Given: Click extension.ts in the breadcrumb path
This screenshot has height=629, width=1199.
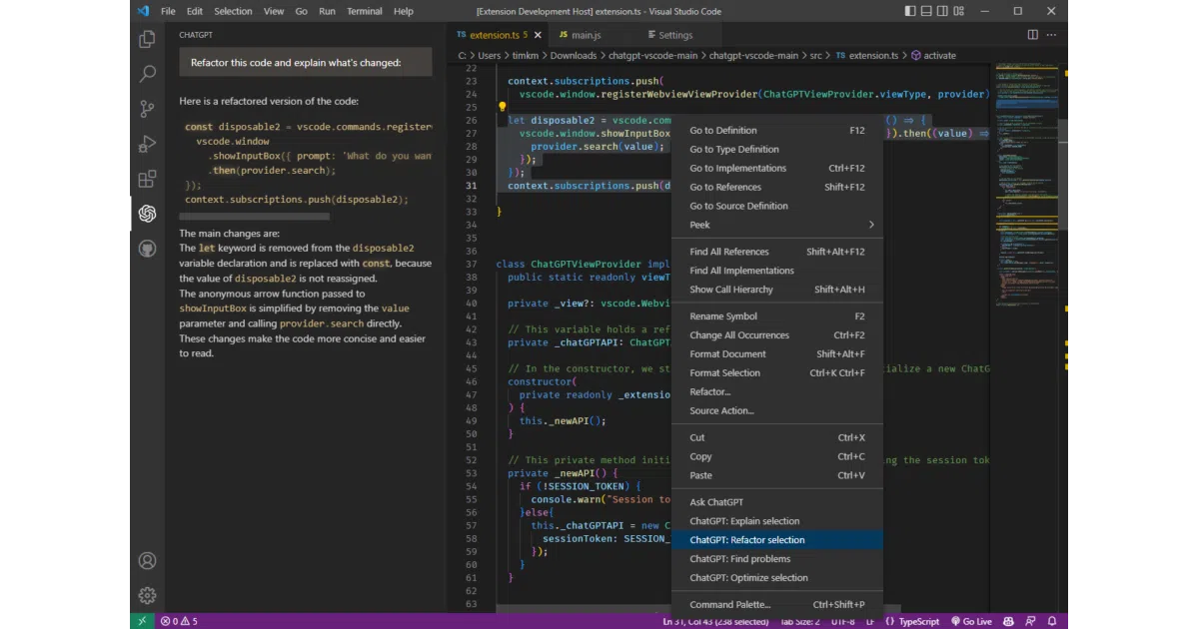Looking at the screenshot, I should 867,56.
